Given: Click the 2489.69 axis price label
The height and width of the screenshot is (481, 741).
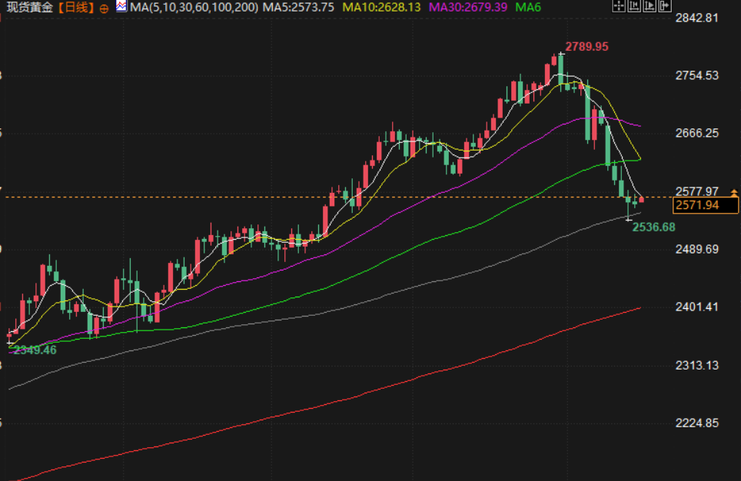Looking at the screenshot, I should (696, 249).
